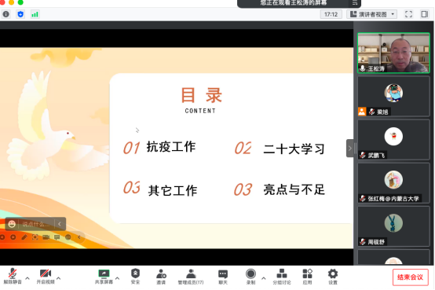Check the green network signal icon
The image size is (435, 290).
coord(35,14)
